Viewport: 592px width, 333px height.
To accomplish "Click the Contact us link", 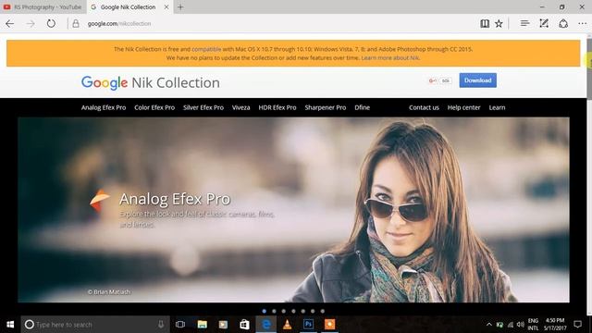I will point(424,107).
